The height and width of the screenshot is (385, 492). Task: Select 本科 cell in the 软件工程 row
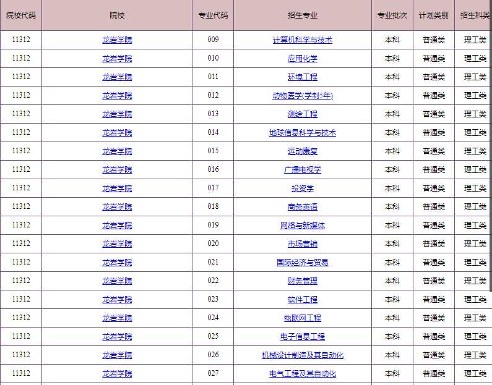[392, 300]
